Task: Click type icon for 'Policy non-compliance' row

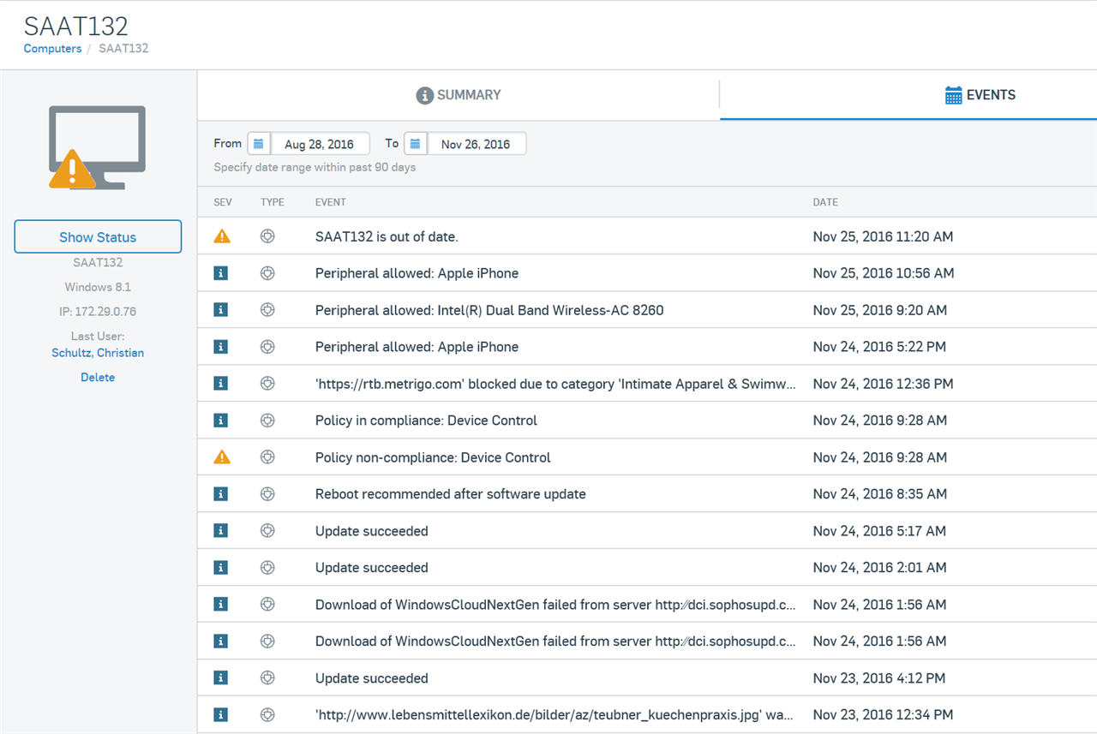Action: (267, 457)
